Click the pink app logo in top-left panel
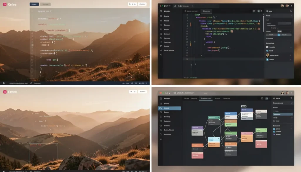The height and width of the screenshot is (172, 301). (4, 4)
